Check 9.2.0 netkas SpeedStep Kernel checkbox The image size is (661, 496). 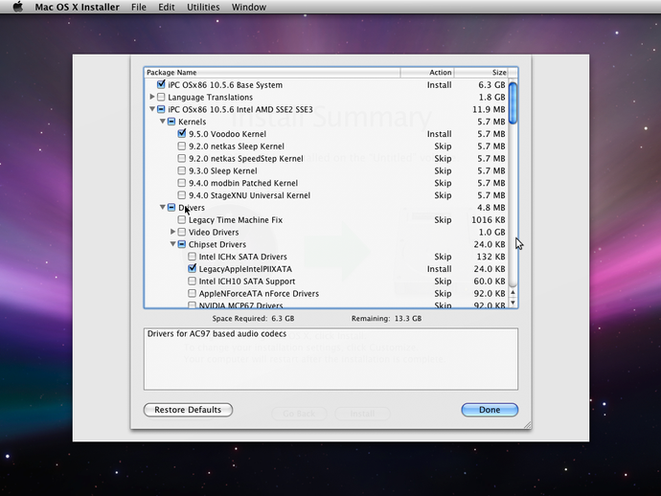click(x=182, y=158)
